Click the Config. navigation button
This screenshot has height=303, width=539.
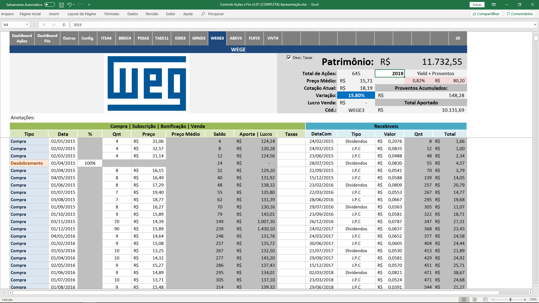88,38
